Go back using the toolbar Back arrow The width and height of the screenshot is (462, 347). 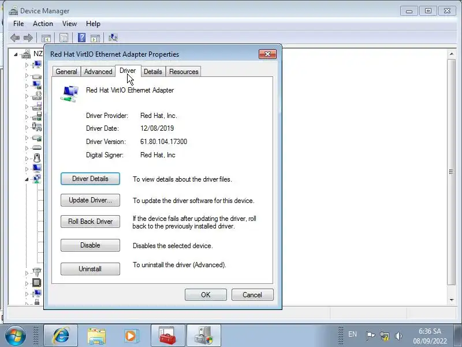tap(15, 38)
